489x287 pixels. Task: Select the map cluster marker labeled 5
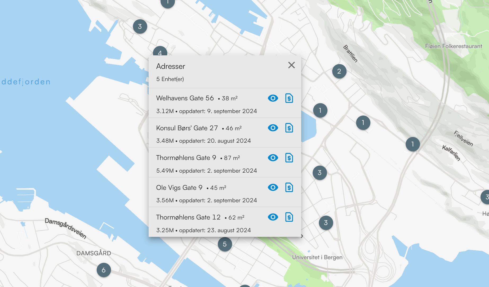225,244
